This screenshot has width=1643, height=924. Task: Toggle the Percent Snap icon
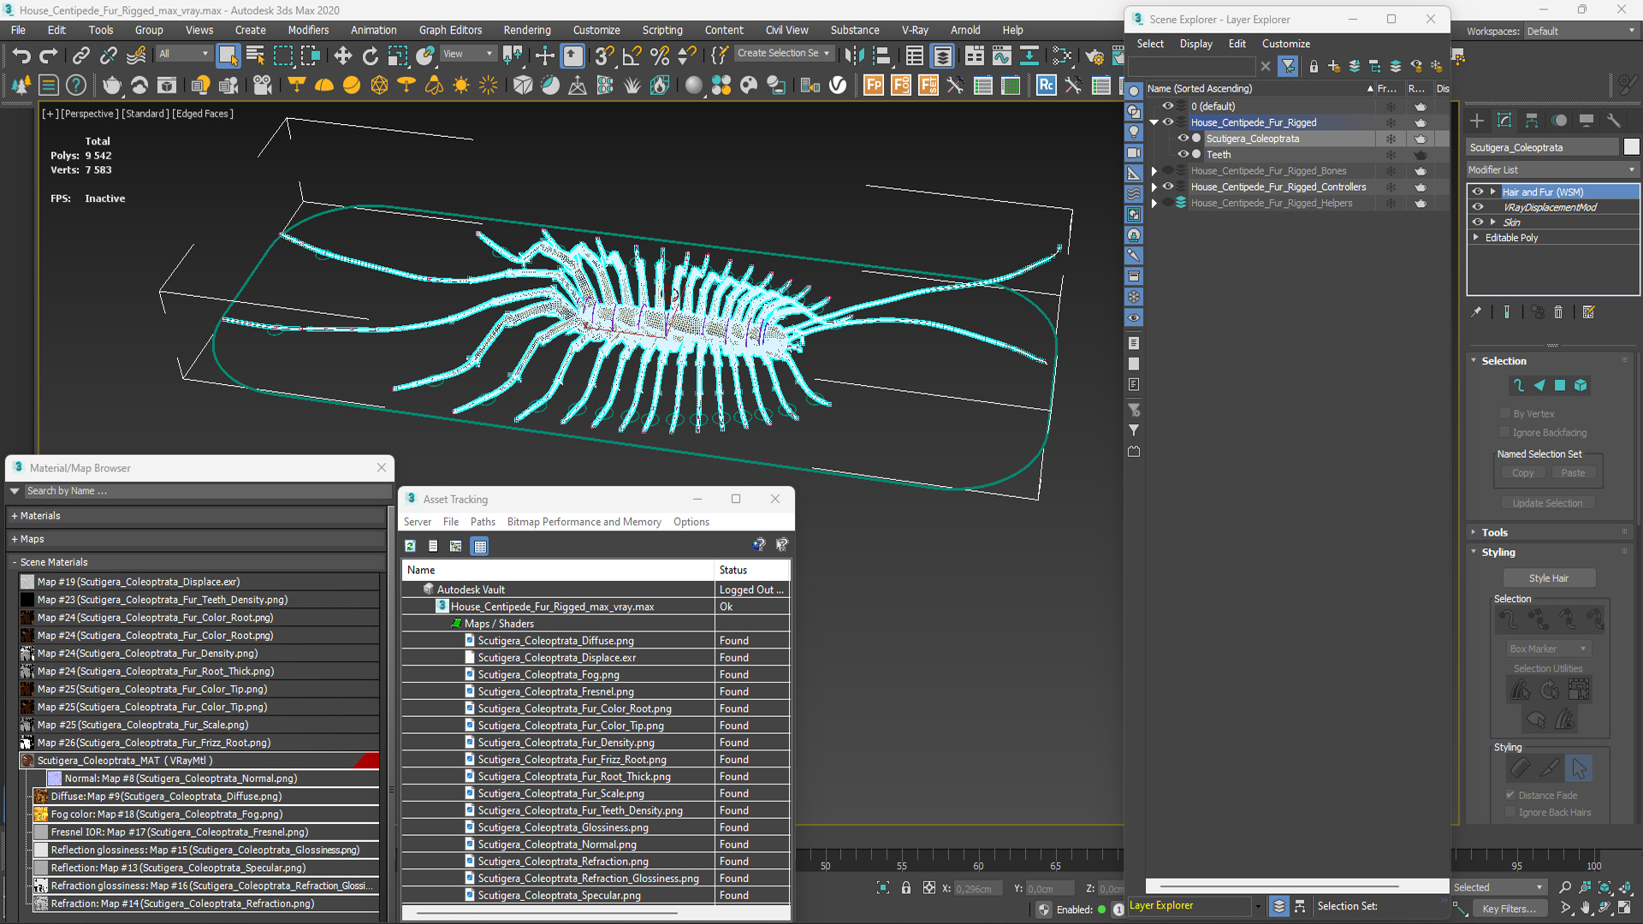point(659,56)
